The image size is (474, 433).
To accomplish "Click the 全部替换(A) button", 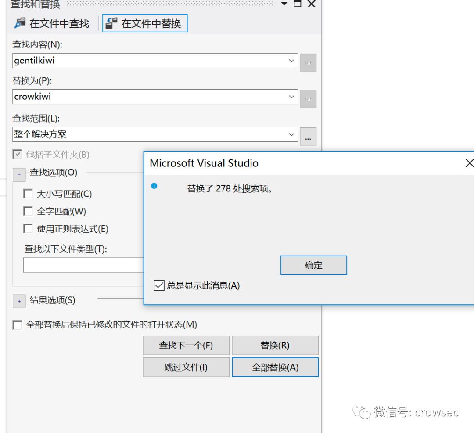I will 275,367.
